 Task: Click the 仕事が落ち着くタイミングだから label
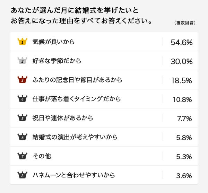coord(76,99)
